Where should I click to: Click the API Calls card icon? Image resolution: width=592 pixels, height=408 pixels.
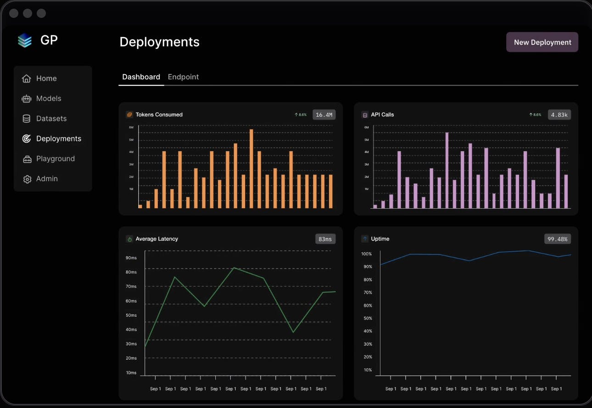365,115
